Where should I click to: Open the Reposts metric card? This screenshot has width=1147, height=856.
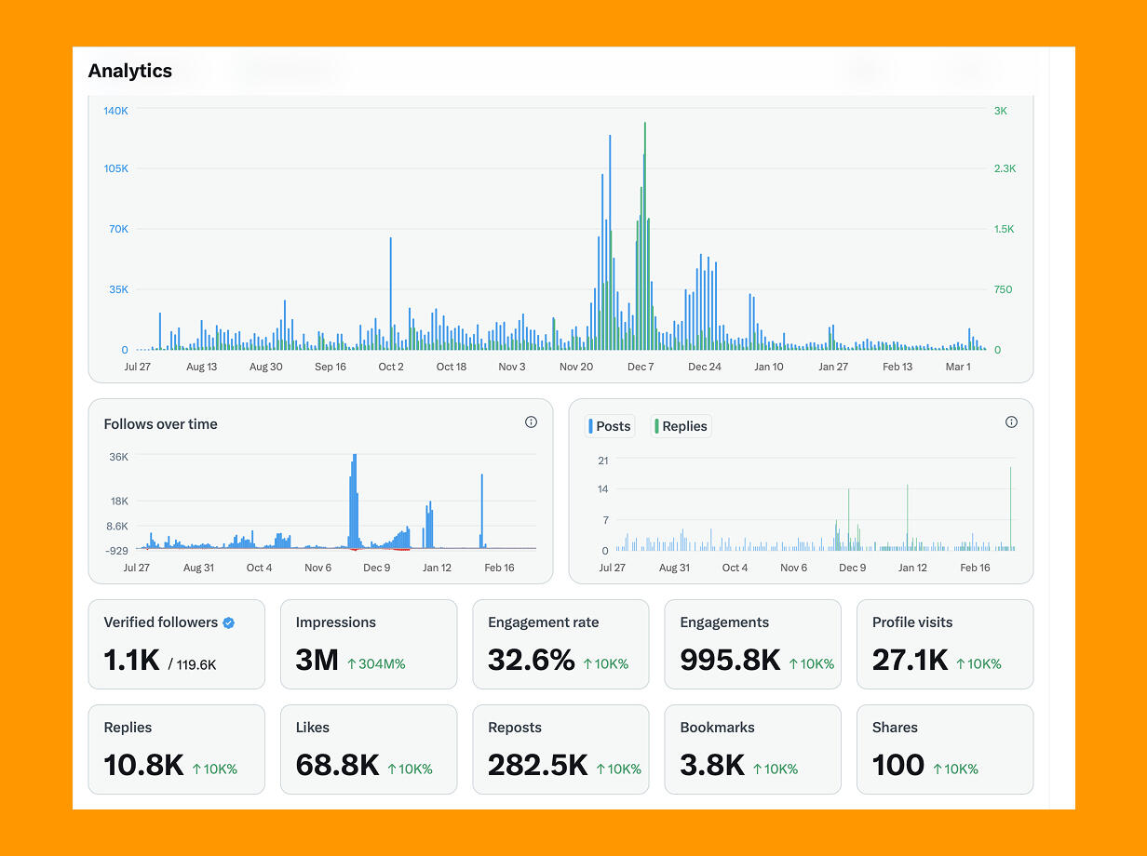(x=561, y=749)
